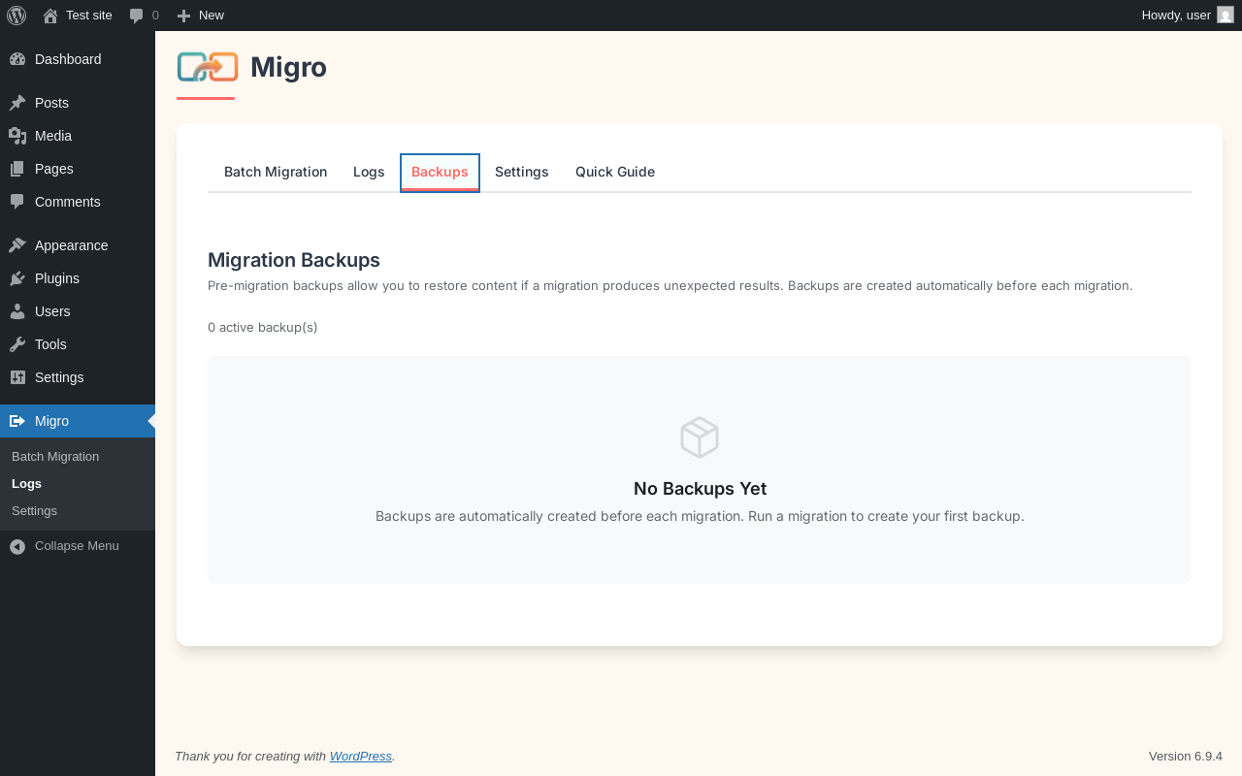Click the New content label
This screenshot has width=1242, height=776.
(212, 15)
